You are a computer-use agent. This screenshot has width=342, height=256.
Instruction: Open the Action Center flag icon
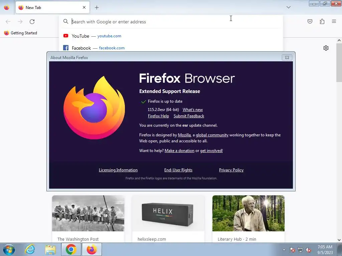(x=292, y=250)
